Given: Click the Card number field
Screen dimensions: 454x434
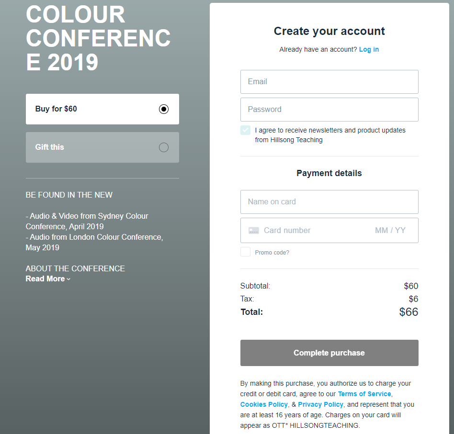Looking at the screenshot, I should point(311,231).
